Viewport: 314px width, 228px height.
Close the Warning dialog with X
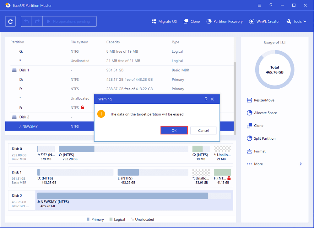click(212, 99)
